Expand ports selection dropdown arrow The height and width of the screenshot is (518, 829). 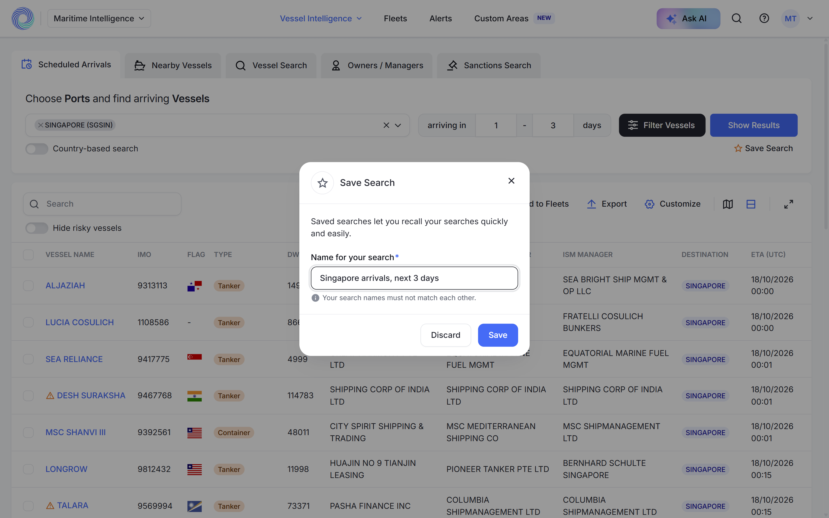tap(398, 125)
